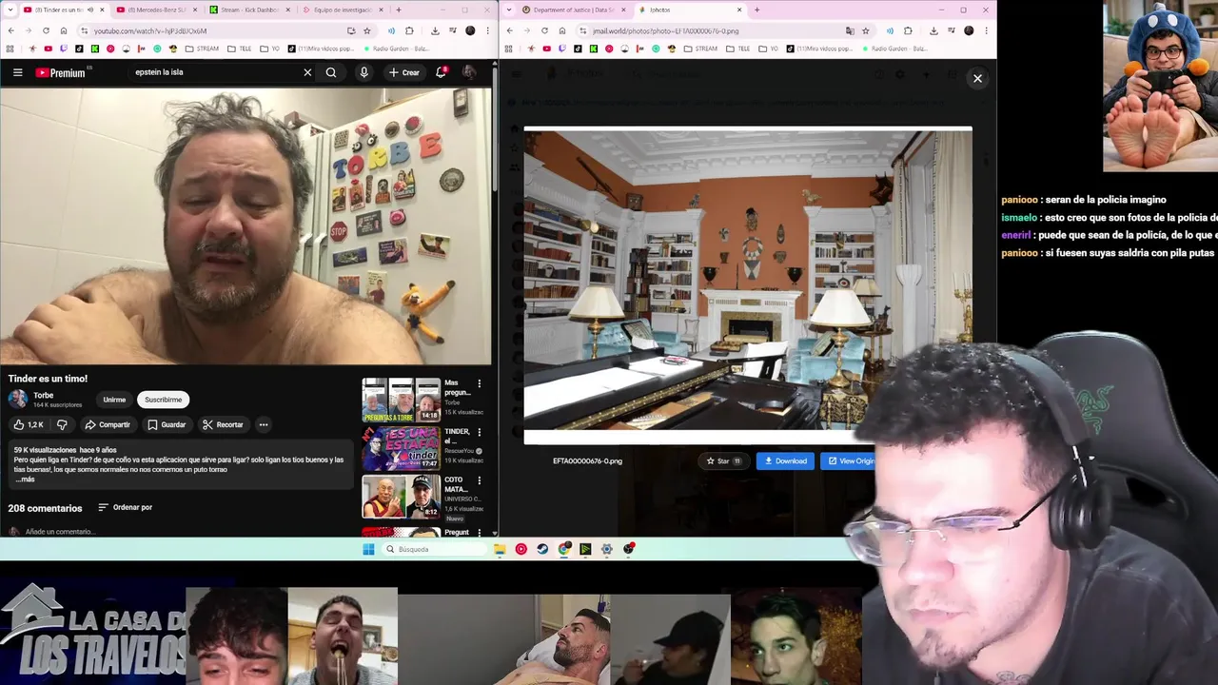Open options for the Mas pregun... video
1218x685 pixels.
479,383
